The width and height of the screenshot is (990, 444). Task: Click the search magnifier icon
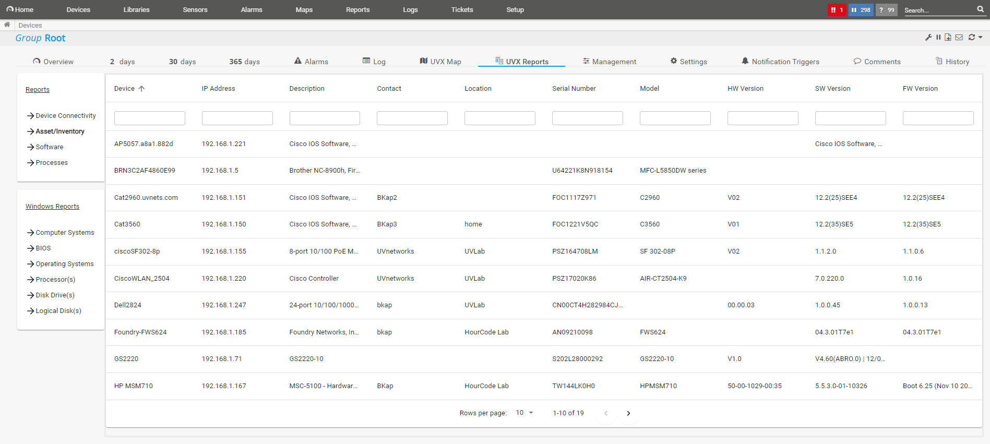click(x=981, y=9)
